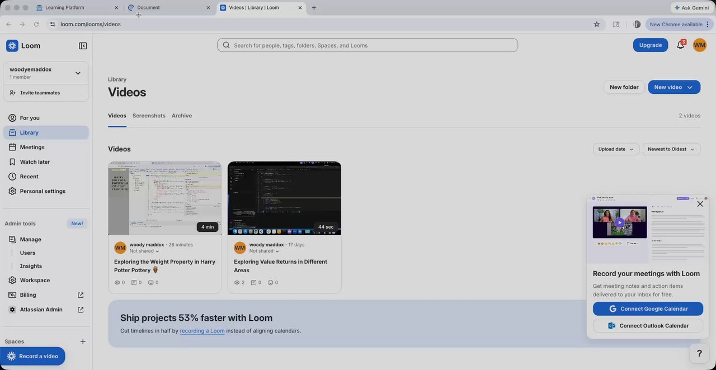This screenshot has height=370, width=716.
Task: Click the comments icon on Exploring Value Returns
Action: click(x=254, y=283)
